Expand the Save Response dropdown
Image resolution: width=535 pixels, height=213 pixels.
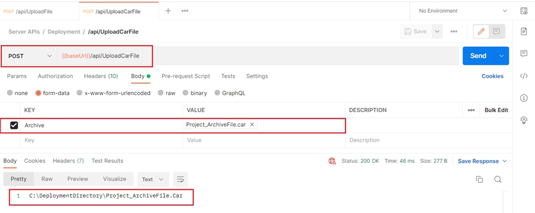(505, 161)
